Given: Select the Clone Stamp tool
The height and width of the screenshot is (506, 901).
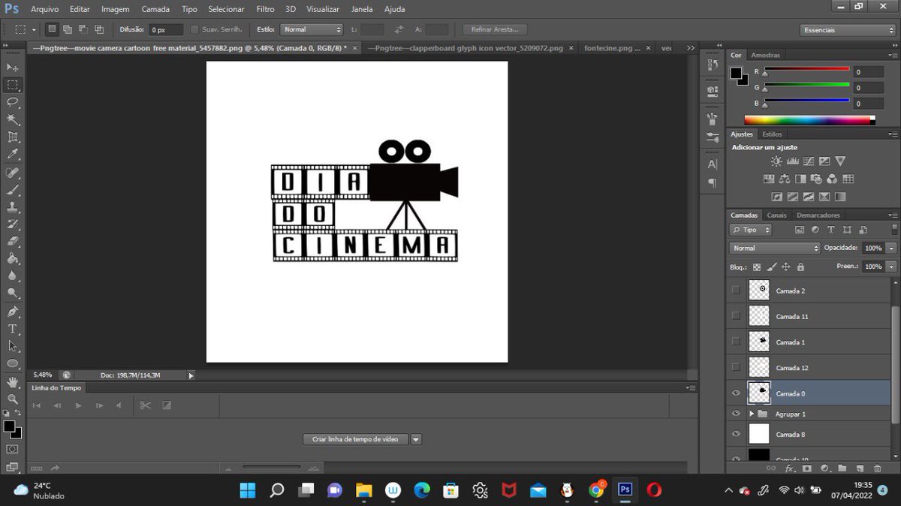Looking at the screenshot, I should click(13, 207).
